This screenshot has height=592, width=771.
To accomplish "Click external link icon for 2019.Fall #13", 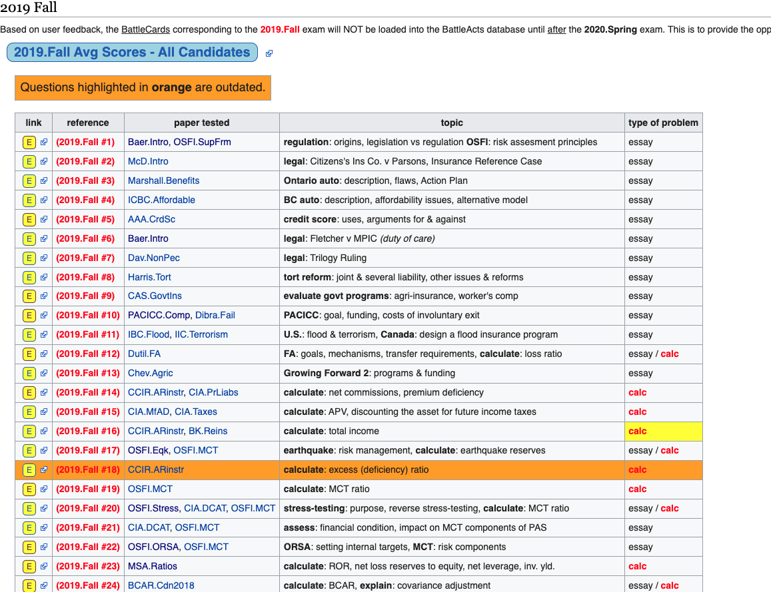I will 44,373.
